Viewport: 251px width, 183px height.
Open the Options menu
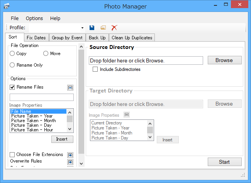34,18
